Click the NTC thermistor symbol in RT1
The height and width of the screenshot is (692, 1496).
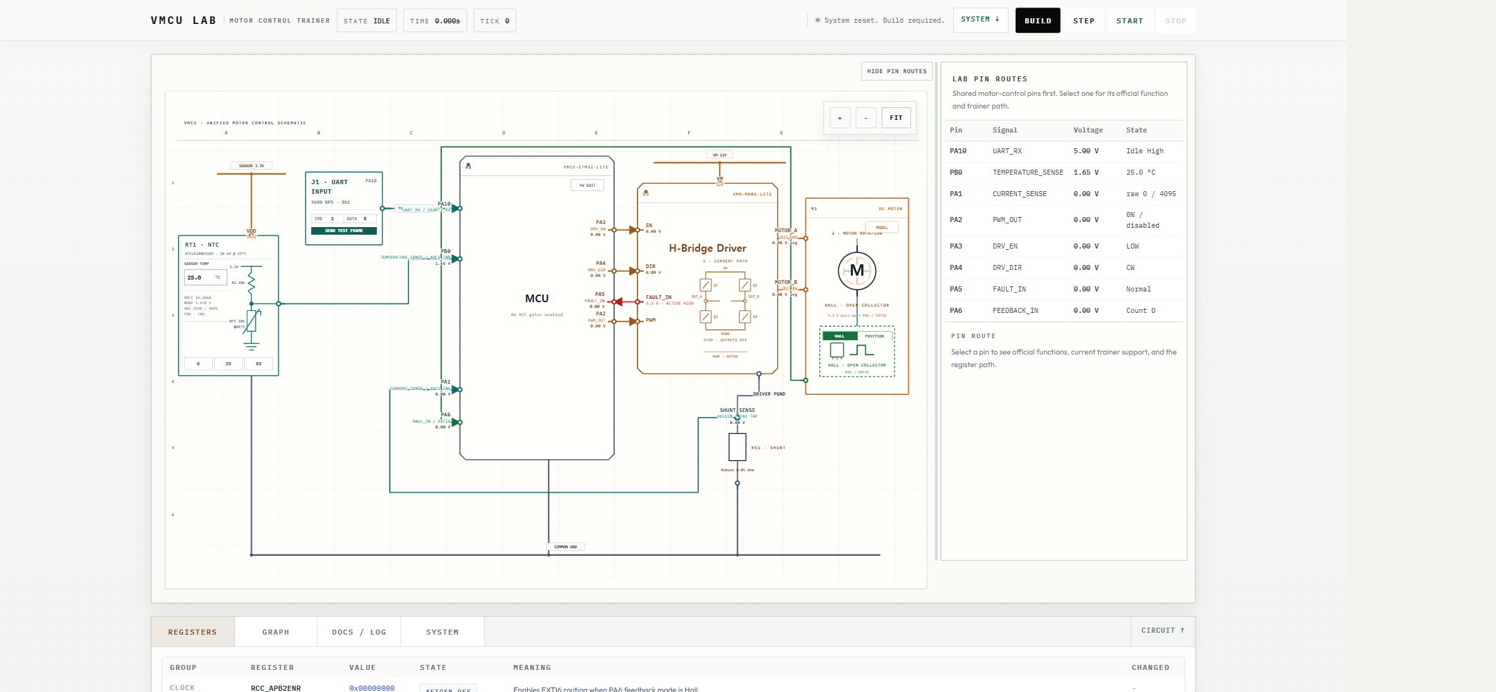click(x=251, y=320)
